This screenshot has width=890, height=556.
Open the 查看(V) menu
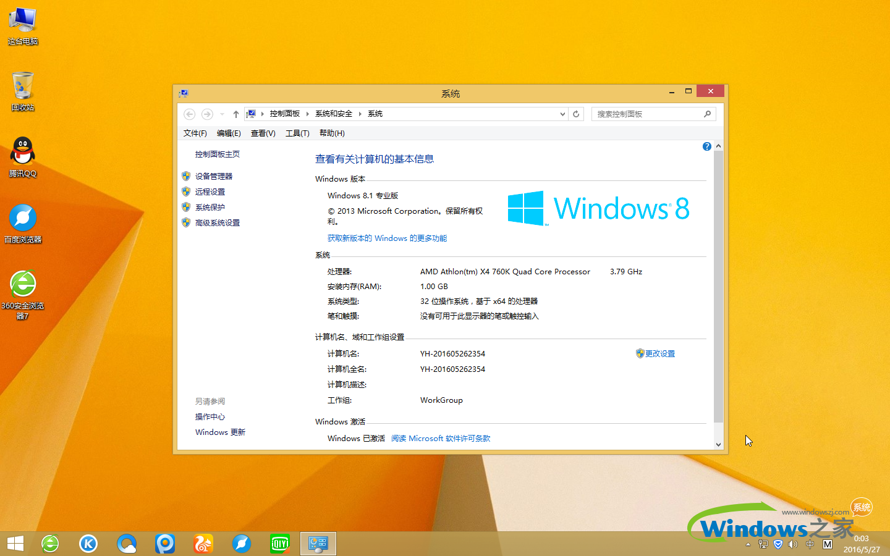pyautogui.click(x=263, y=133)
